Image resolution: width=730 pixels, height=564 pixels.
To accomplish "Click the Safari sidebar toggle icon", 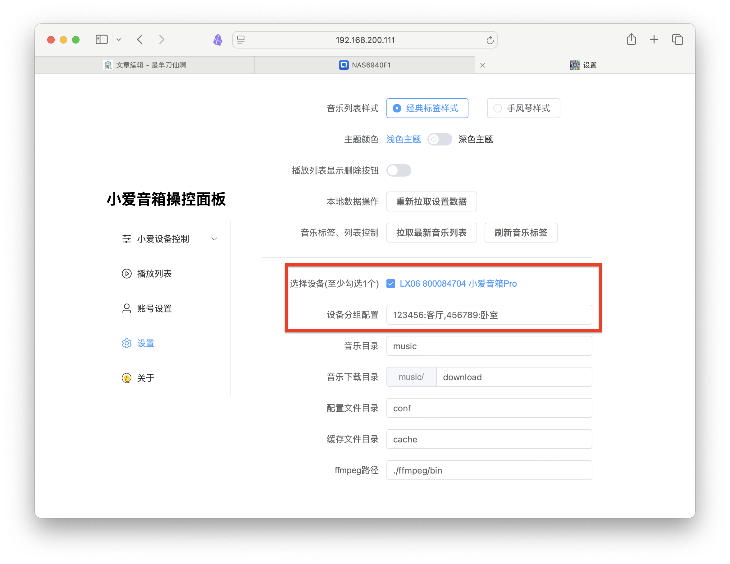I will (101, 39).
